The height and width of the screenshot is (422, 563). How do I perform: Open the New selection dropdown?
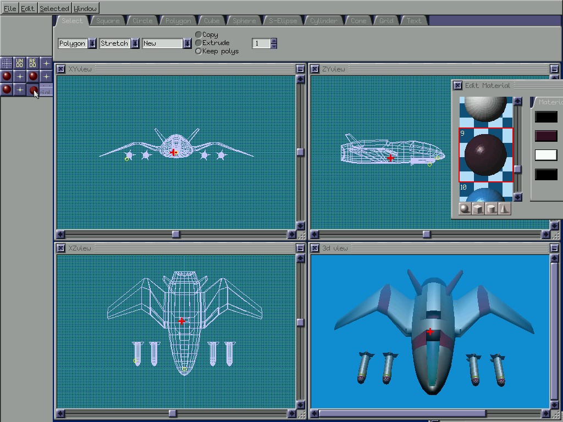pyautogui.click(x=187, y=43)
